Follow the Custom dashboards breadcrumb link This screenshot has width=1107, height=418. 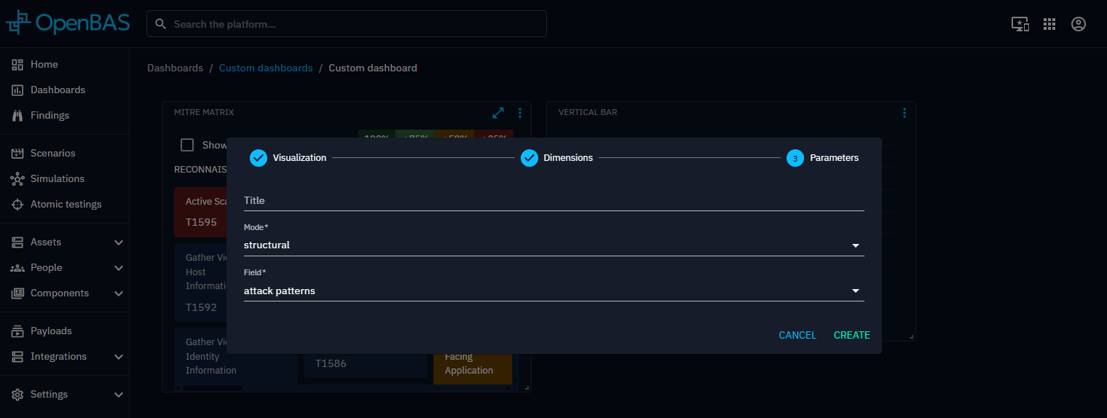click(266, 68)
